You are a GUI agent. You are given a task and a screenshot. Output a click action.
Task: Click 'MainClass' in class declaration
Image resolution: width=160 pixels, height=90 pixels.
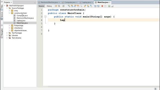pyautogui.click(x=74, y=13)
